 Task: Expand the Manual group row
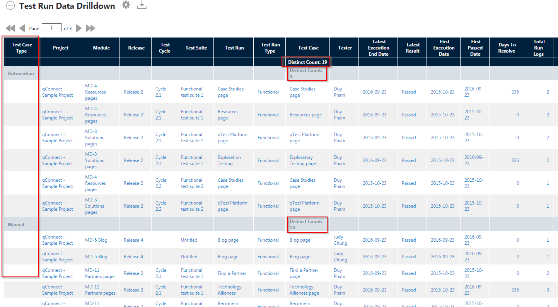[x=16, y=225]
